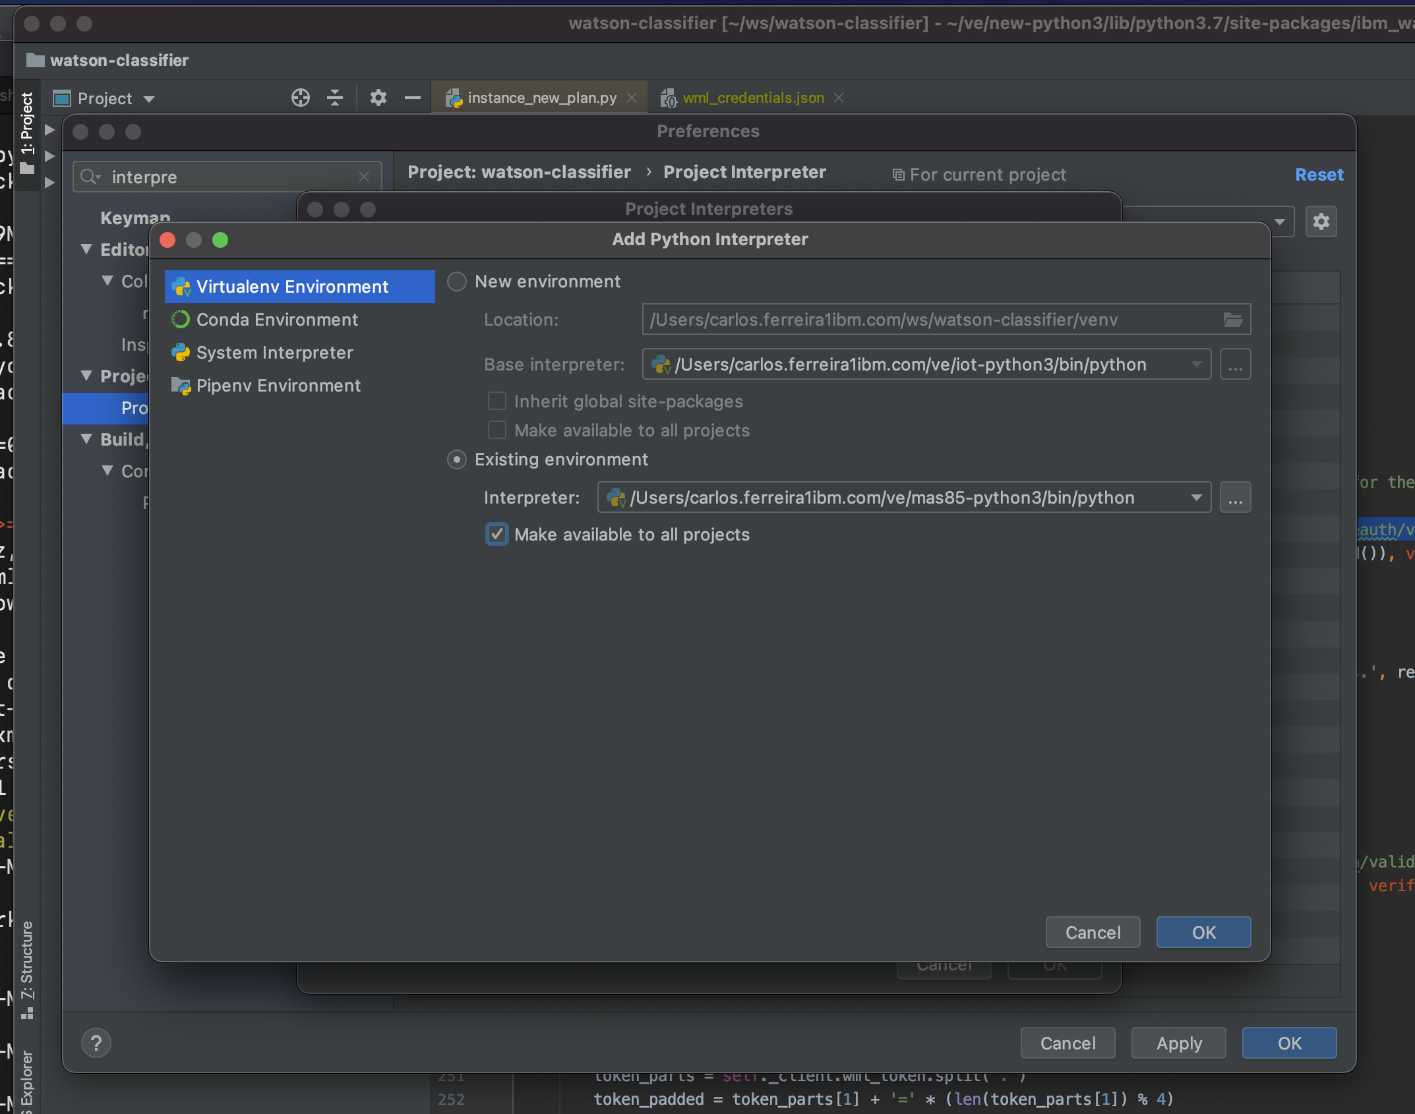Click collapse all icon in Project toolbar
The width and height of the screenshot is (1415, 1114).
335,98
